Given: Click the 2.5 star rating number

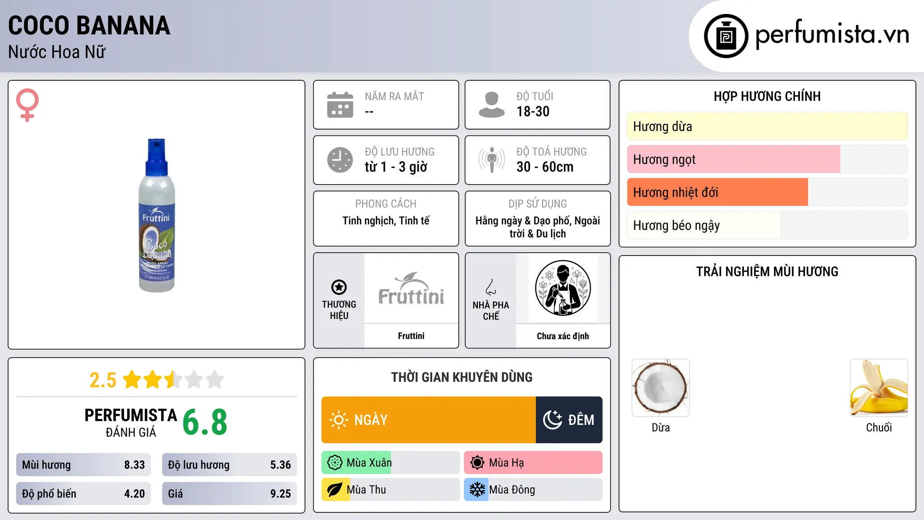Looking at the screenshot, I should (103, 380).
